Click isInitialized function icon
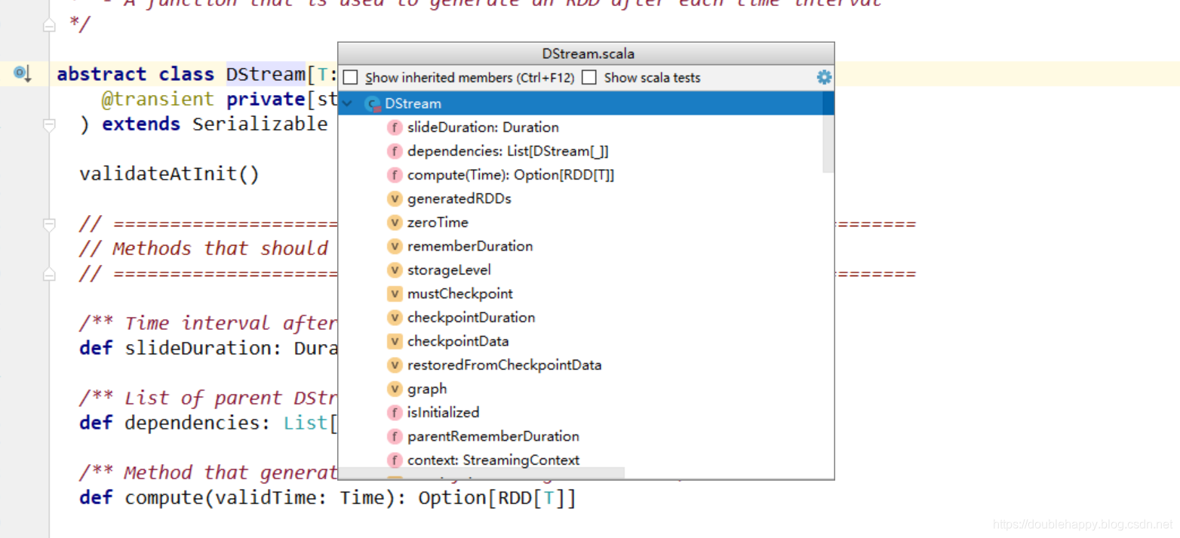 point(395,413)
